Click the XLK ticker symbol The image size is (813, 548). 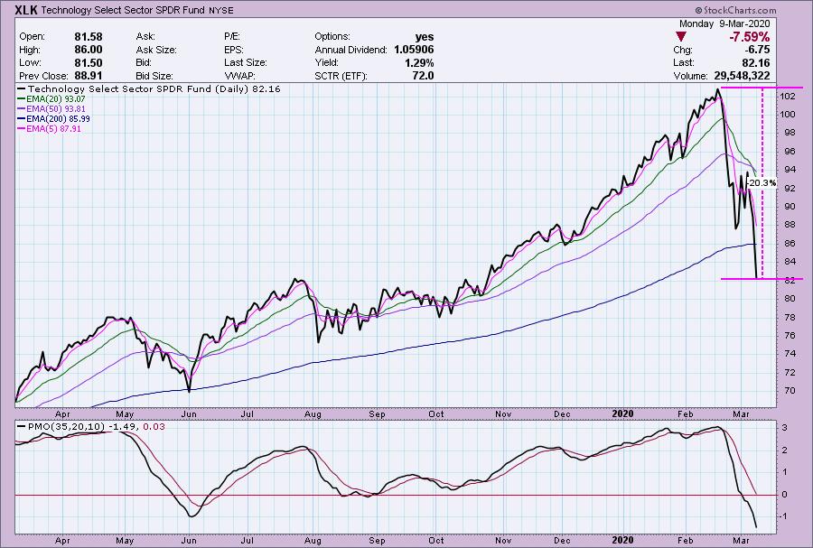pyautogui.click(x=26, y=10)
